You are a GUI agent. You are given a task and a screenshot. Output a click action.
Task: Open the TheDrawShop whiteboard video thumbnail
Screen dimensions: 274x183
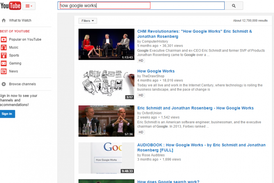tap(106, 84)
